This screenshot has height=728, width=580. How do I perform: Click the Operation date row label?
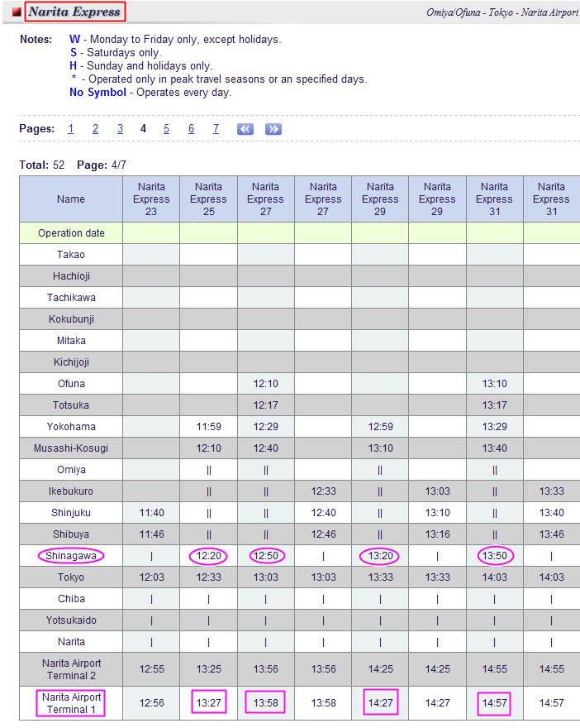point(71,233)
